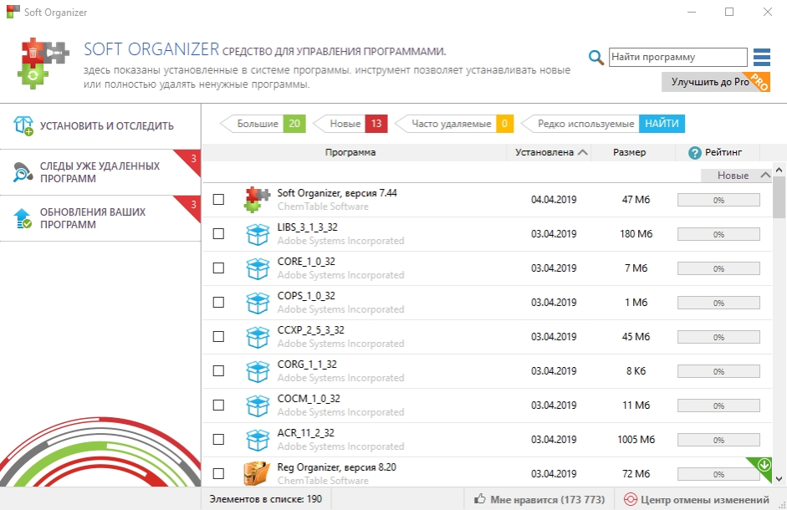787x510 pixels.
Task: Click the НАЙТИ button
Action: click(x=662, y=124)
